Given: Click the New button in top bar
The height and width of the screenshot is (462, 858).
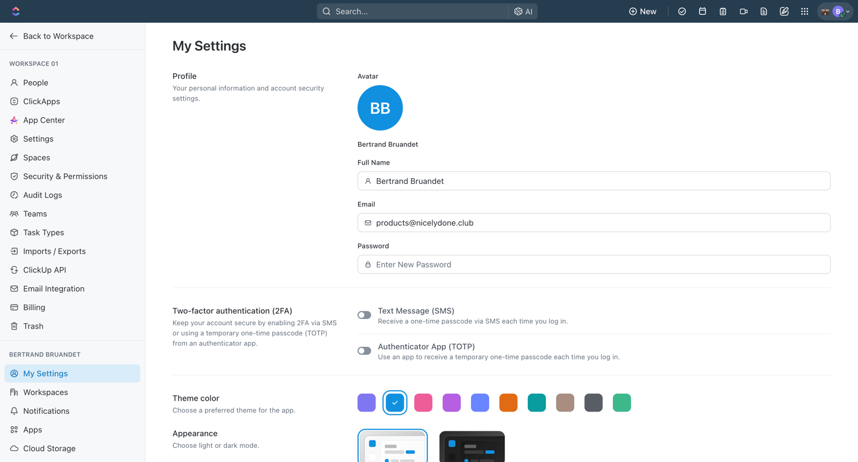Looking at the screenshot, I should (x=642, y=11).
